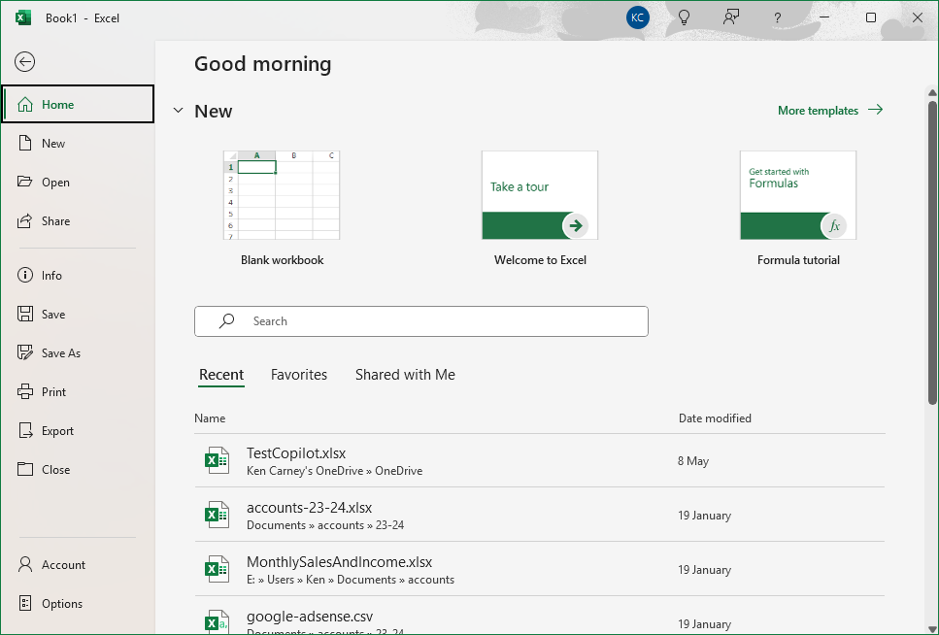939x635 pixels.
Task: Click the lightbulb icon in title bar
Action: coord(684,17)
